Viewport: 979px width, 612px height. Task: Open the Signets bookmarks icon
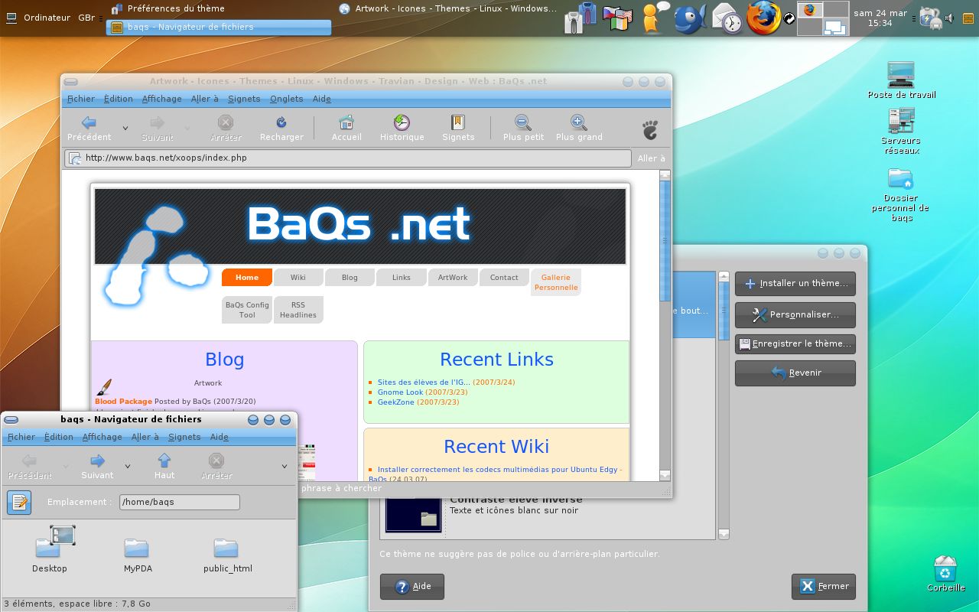457,122
